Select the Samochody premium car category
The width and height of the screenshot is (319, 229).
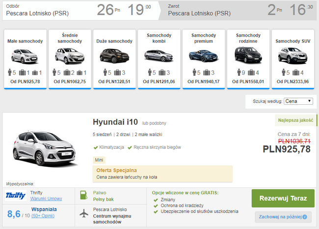[x=204, y=59]
